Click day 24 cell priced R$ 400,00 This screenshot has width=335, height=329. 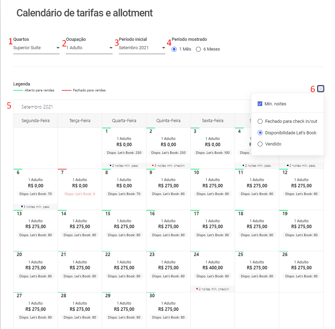click(213, 268)
